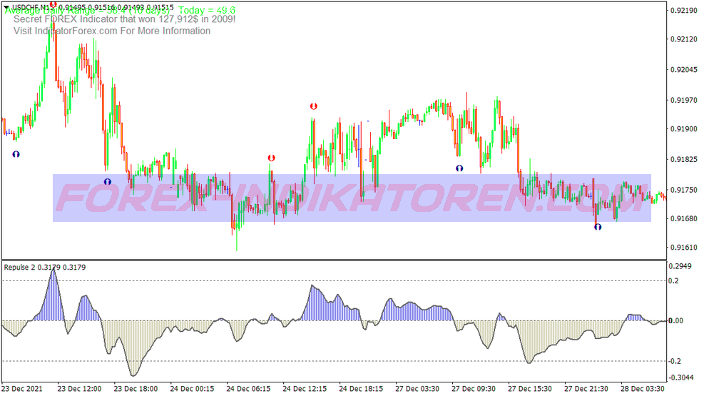Click the 27 Dec 21:30 time label
This screenshot has width=704, height=396.
point(586,389)
